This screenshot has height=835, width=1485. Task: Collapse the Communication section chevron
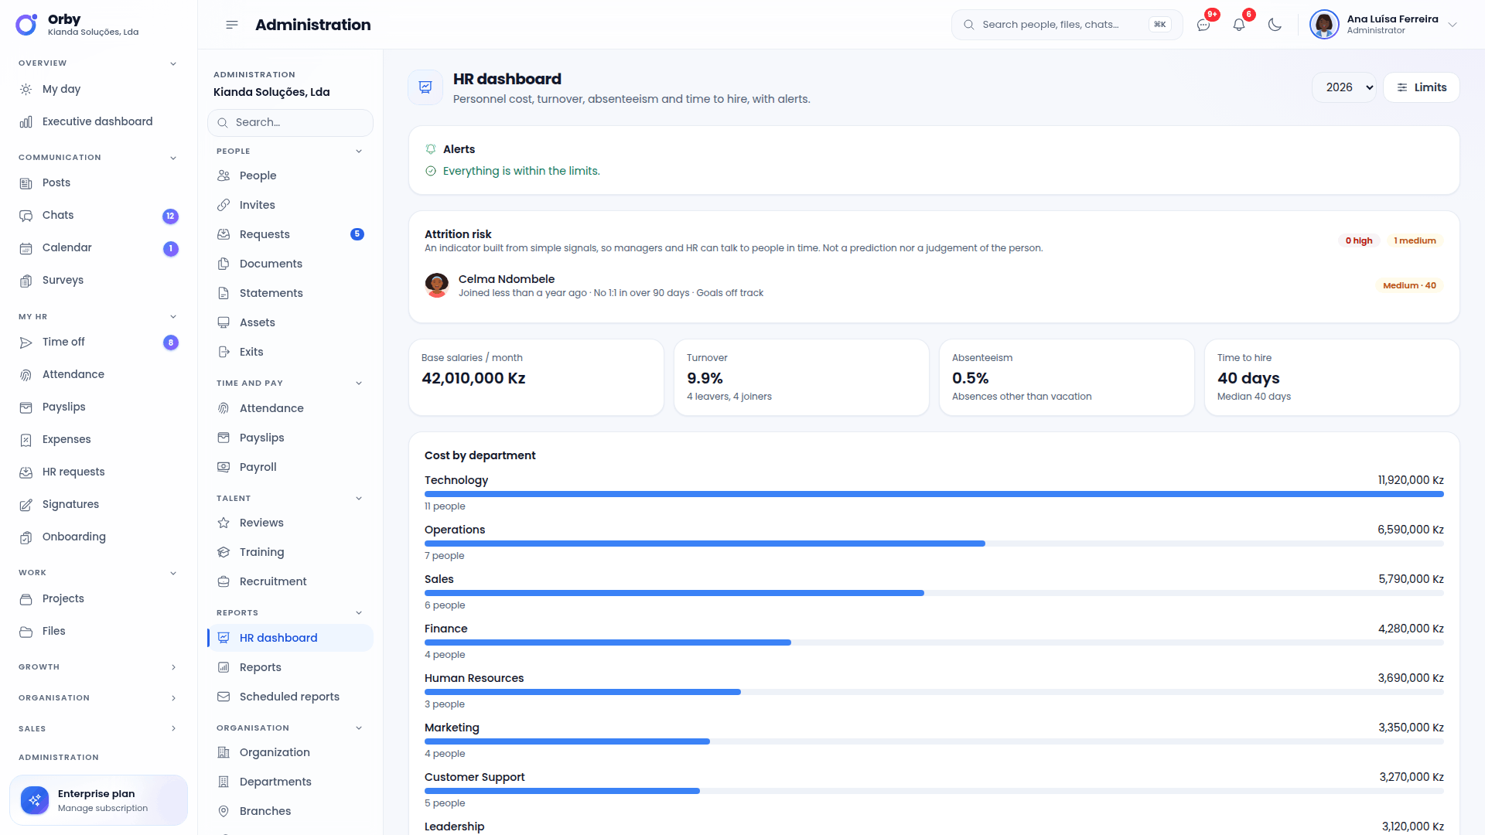(x=173, y=158)
